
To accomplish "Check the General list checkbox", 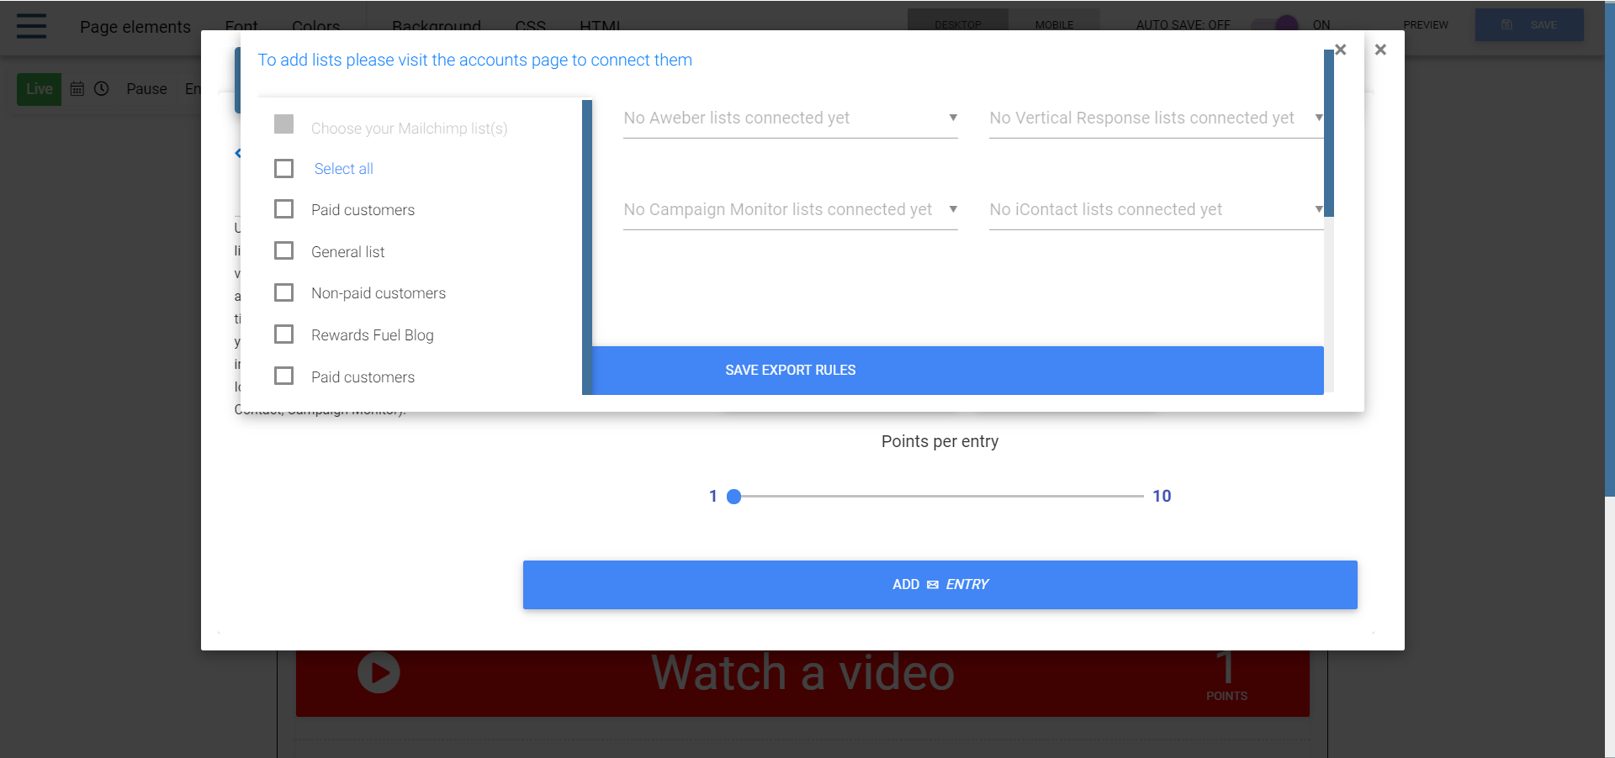I will pos(284,251).
